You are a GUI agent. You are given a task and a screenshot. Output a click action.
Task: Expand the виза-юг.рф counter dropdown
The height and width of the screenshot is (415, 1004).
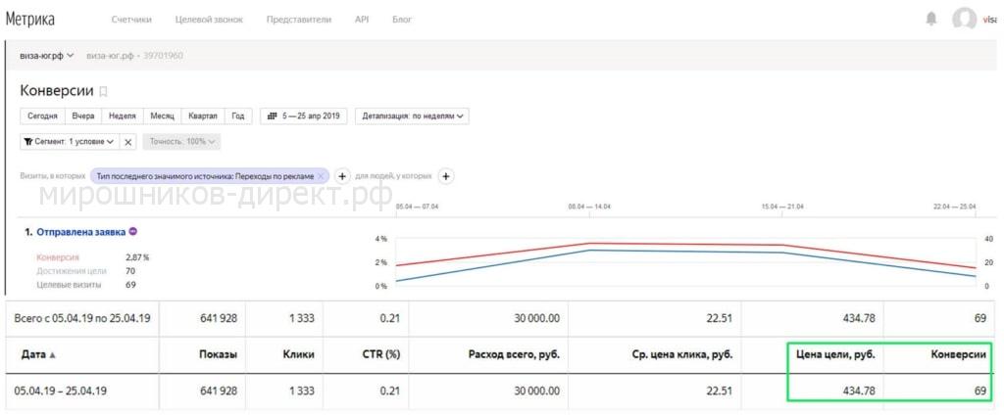pos(47,56)
